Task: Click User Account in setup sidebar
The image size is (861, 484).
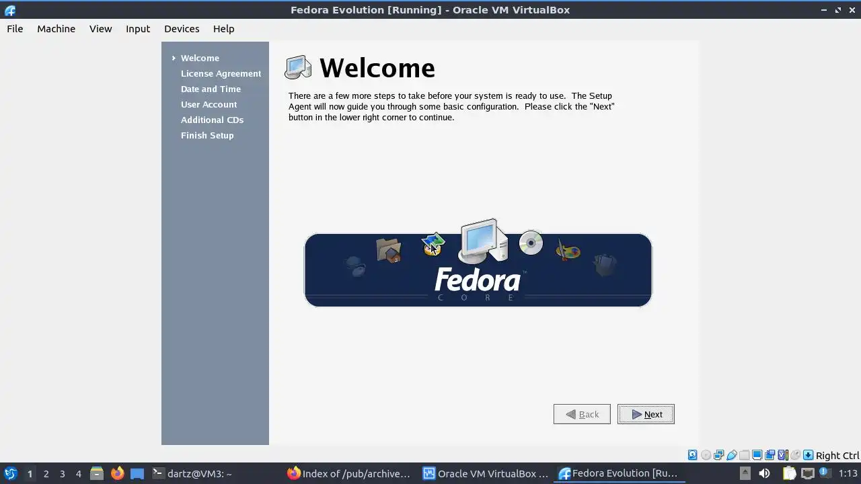Action: [209, 104]
